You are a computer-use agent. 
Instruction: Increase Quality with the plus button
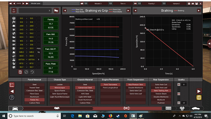(x=179, y=84)
